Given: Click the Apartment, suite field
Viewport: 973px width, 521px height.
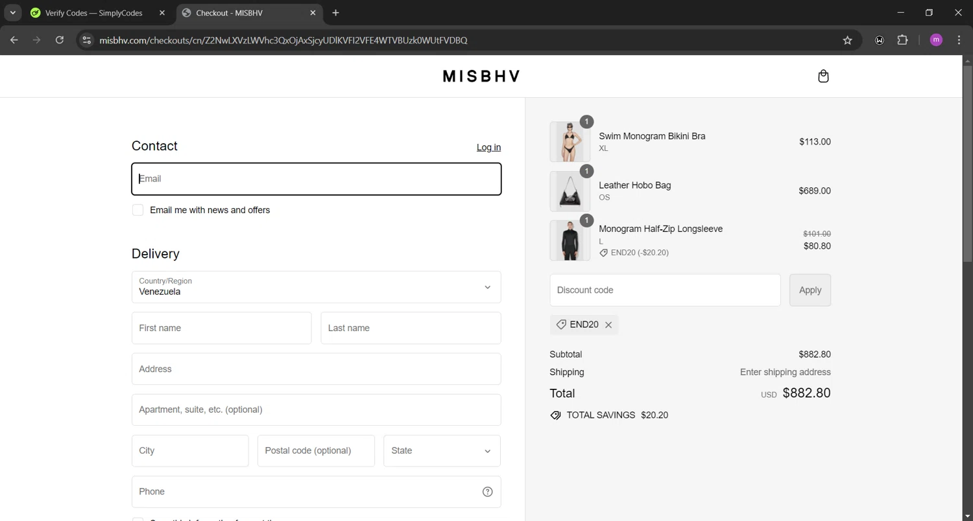Looking at the screenshot, I should 316,410.
